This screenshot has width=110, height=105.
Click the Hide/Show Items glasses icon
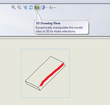tap(51, 8)
